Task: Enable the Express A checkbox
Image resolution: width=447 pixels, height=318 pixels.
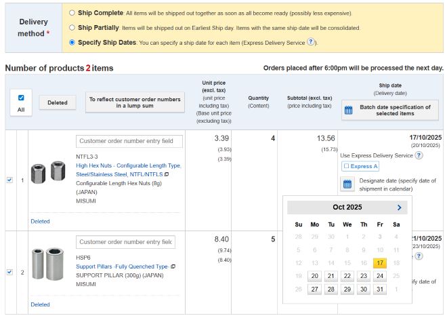Action: (346, 166)
